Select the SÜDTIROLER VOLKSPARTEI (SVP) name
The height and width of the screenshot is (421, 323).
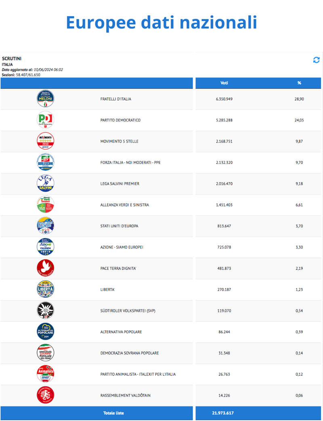[128, 311]
